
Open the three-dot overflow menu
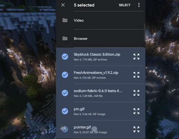tap(139, 5)
